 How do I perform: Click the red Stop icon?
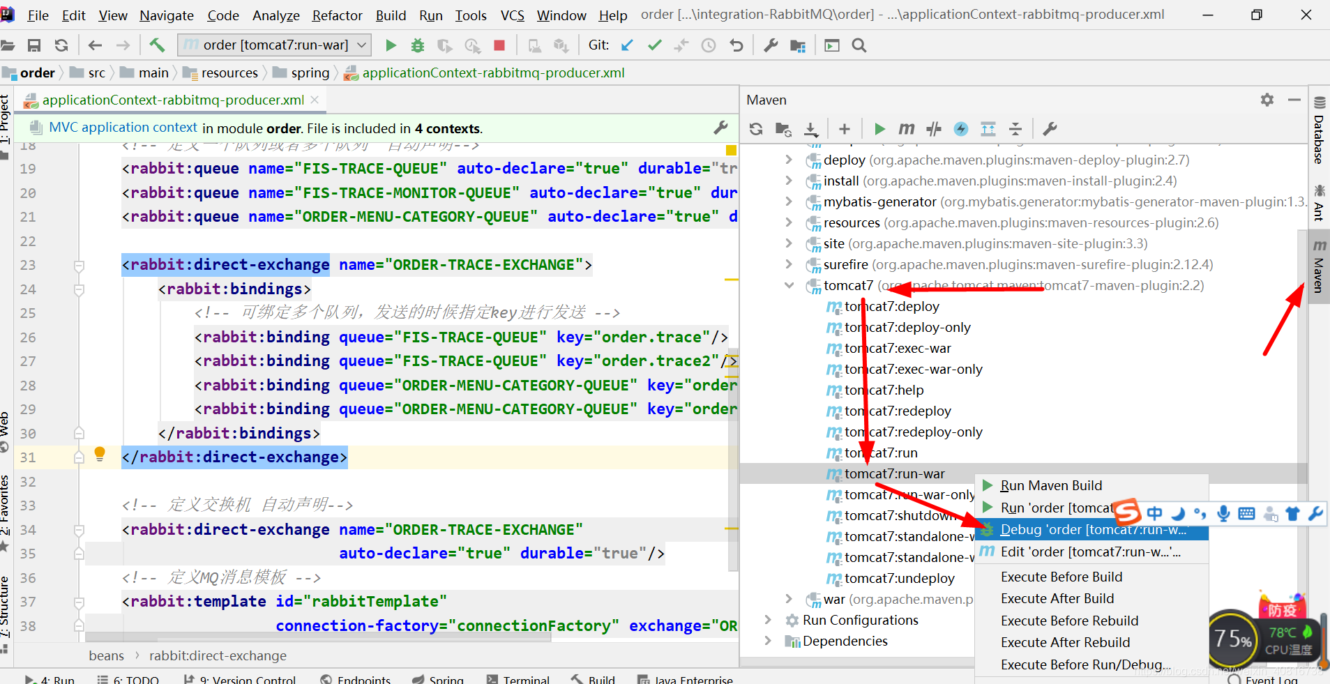coord(499,45)
